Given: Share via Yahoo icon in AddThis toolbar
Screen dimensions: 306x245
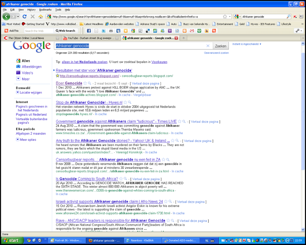Looking at the screenshot, I should click(170, 31).
